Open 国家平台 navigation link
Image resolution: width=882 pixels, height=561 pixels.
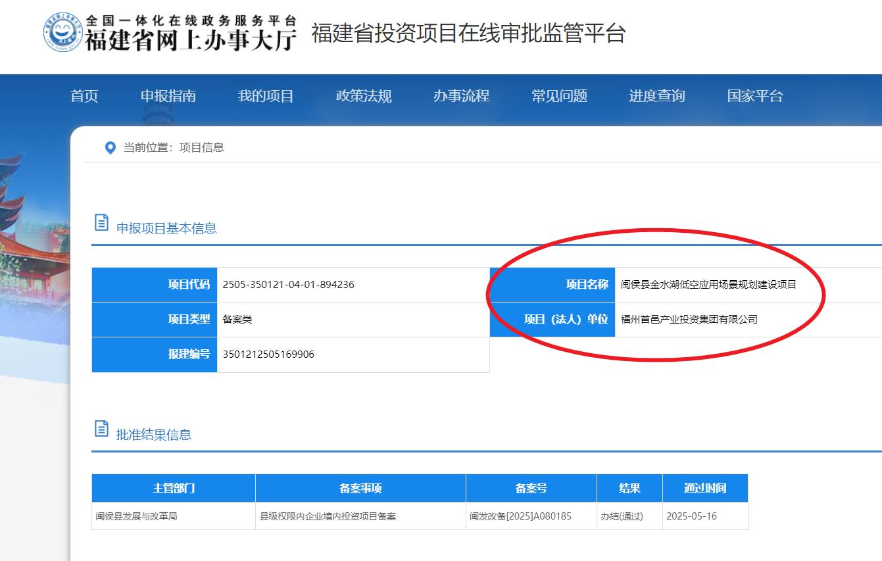pyautogui.click(x=755, y=96)
